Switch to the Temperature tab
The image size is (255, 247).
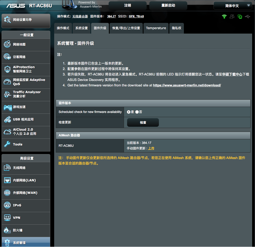[156, 28]
